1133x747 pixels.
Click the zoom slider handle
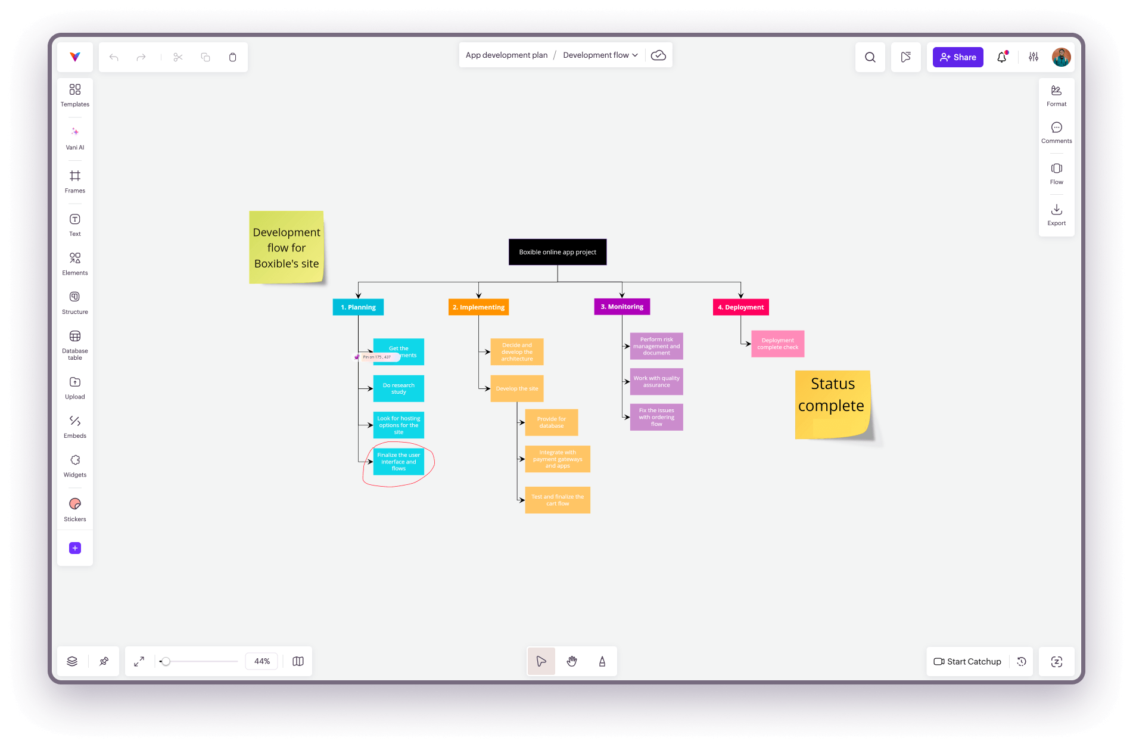click(x=166, y=661)
